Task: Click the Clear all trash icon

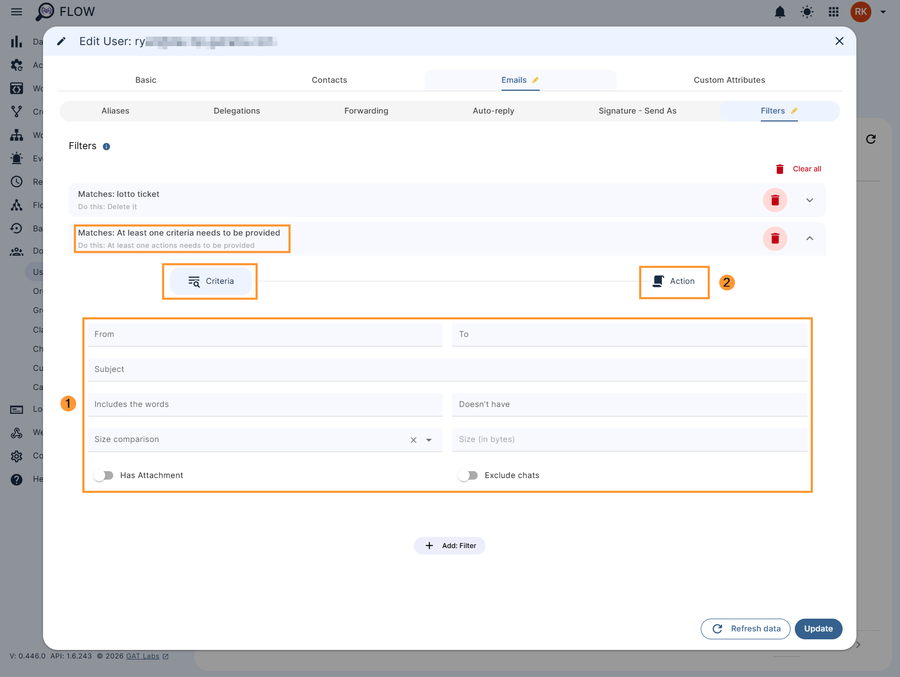Action: pyautogui.click(x=780, y=169)
